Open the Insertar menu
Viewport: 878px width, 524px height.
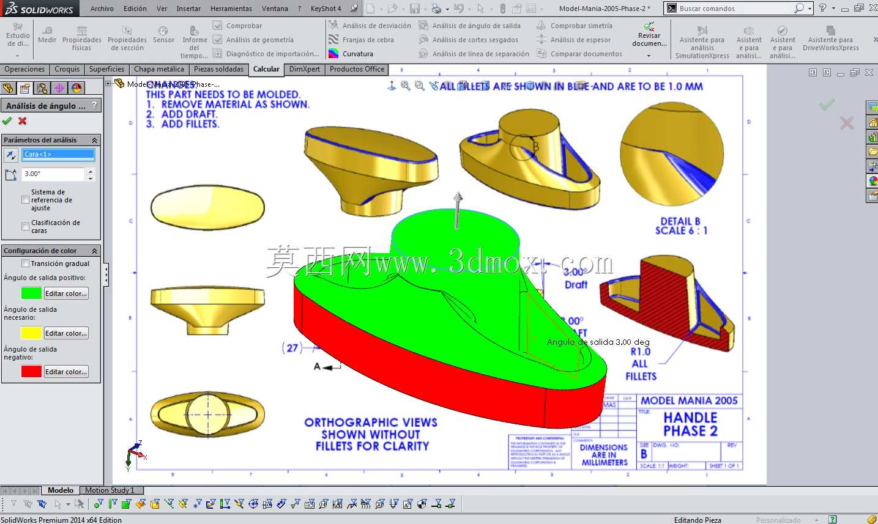click(x=188, y=9)
